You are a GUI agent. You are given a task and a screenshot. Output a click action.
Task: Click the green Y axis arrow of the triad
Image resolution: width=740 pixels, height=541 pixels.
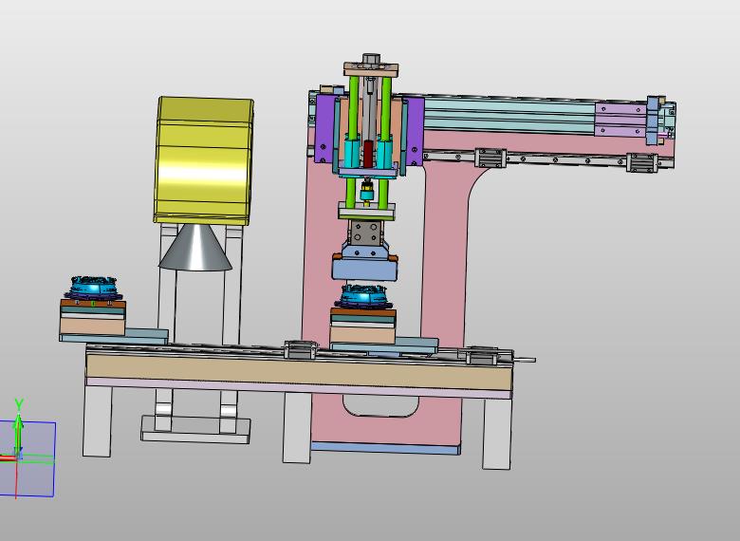tap(18, 434)
